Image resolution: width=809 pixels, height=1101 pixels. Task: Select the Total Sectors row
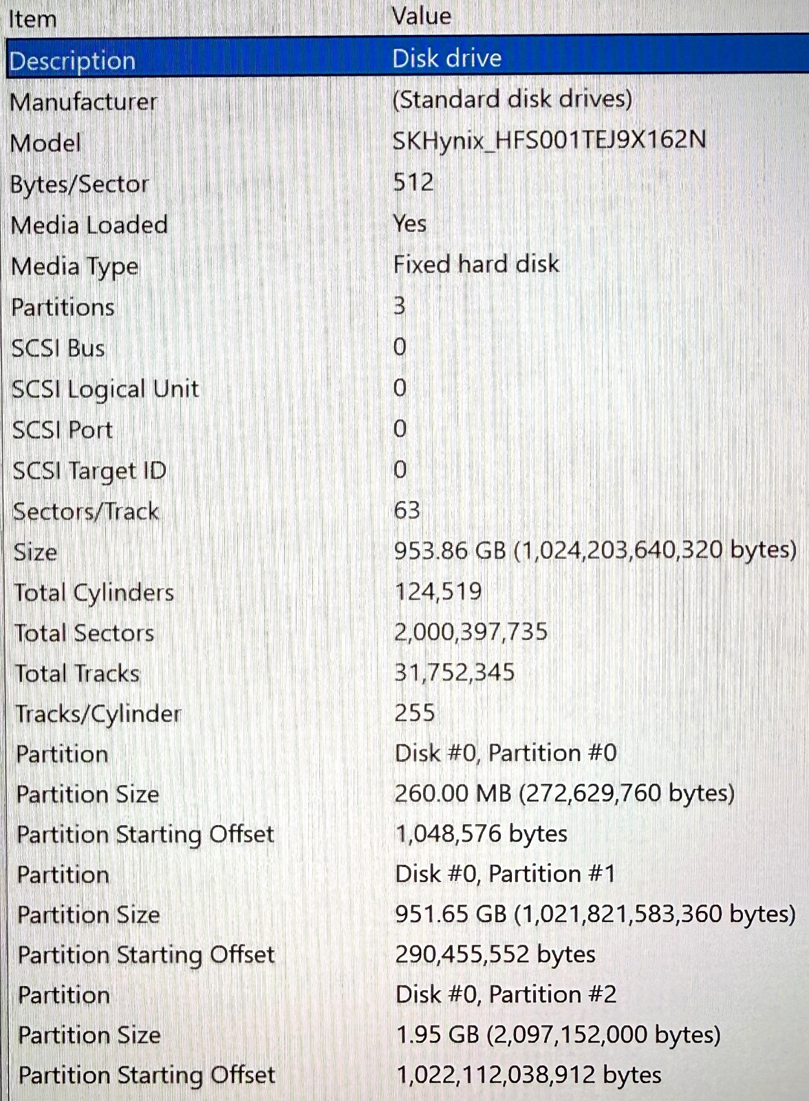point(407,632)
